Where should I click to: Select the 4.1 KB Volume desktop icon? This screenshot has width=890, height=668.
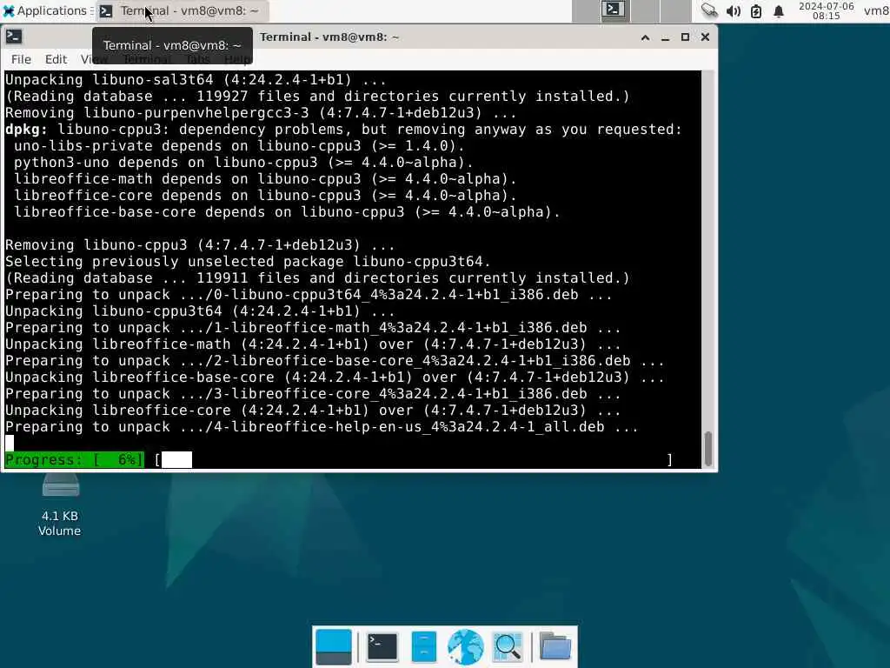[60, 505]
